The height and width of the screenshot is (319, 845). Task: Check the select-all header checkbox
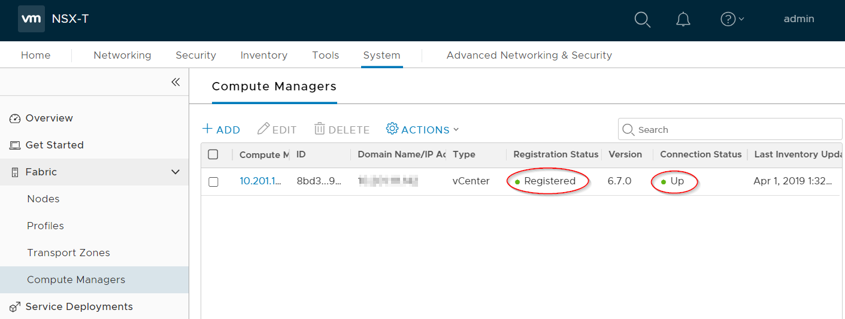click(213, 154)
